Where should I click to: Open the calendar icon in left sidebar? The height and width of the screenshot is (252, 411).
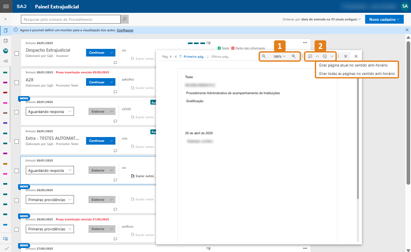(6, 41)
